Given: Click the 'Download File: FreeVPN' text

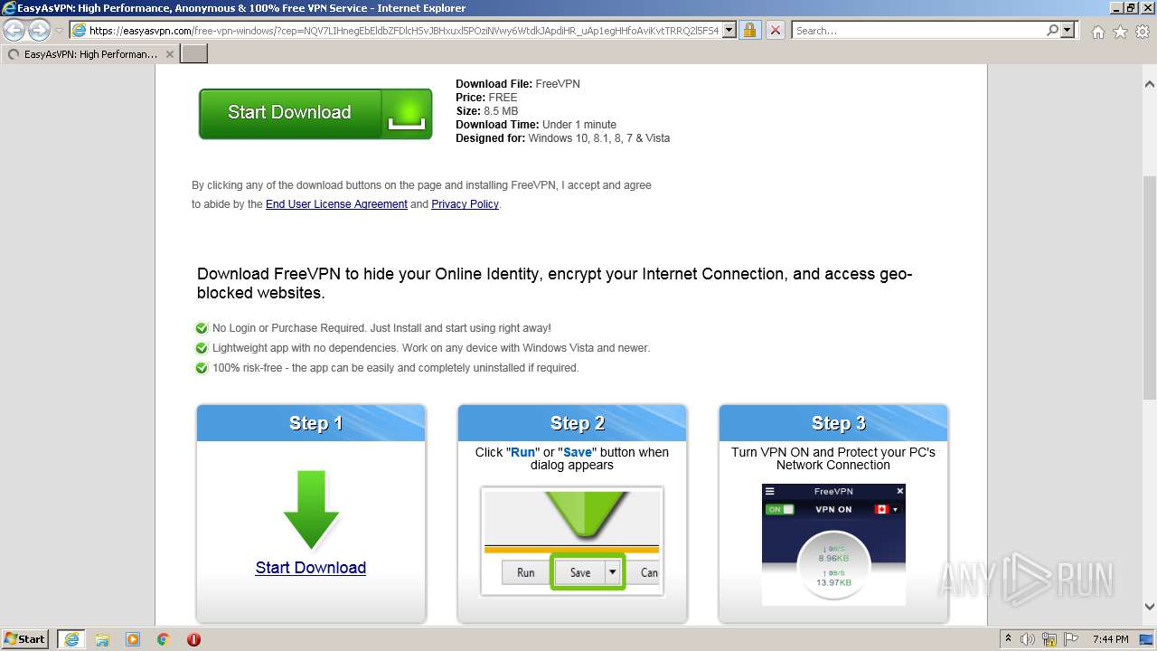Looking at the screenshot, I should pyautogui.click(x=518, y=84).
